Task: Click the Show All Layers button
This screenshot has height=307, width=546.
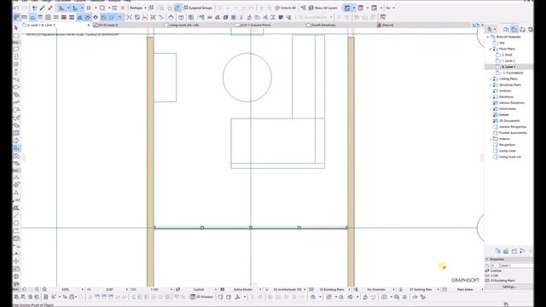Action: click(x=322, y=8)
